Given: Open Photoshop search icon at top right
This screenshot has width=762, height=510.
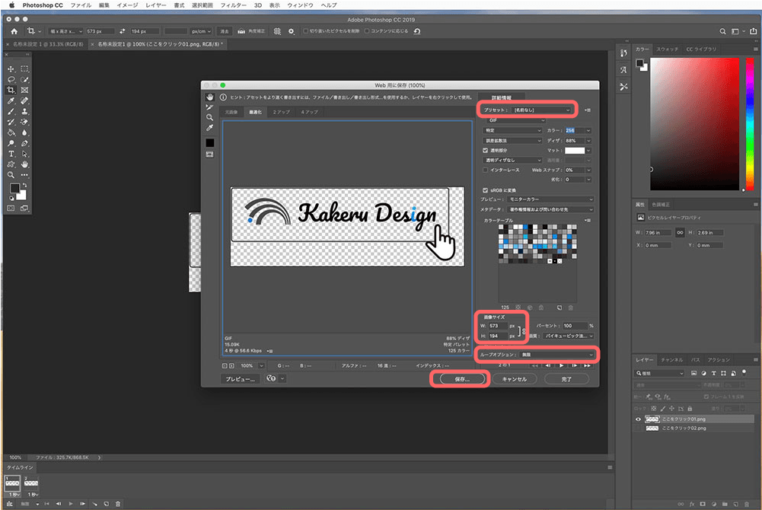Looking at the screenshot, I should [x=722, y=31].
